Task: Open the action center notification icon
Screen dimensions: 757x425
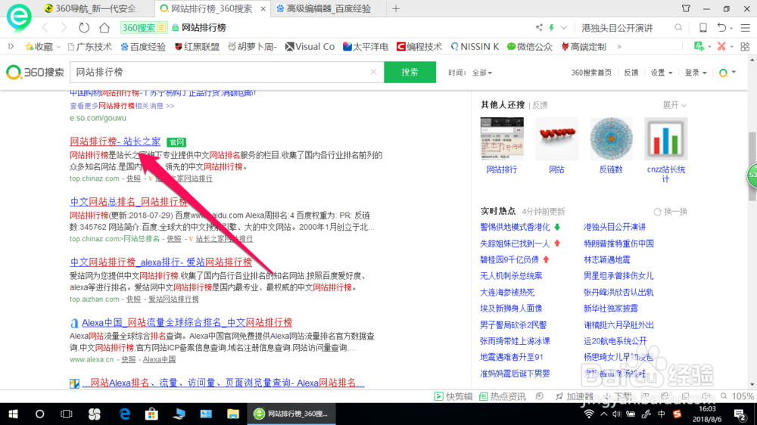Action: pyautogui.click(x=740, y=414)
